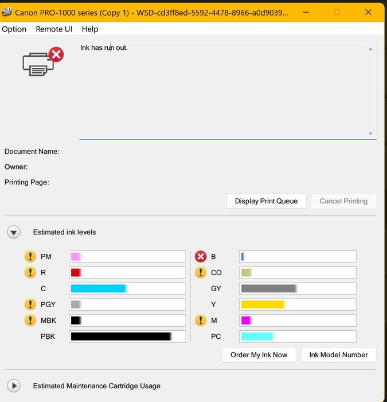Click the 'Ink has run out.' message text

click(x=104, y=48)
